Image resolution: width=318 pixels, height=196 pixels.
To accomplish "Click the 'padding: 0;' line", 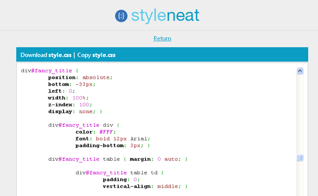I will (x=121, y=180).
